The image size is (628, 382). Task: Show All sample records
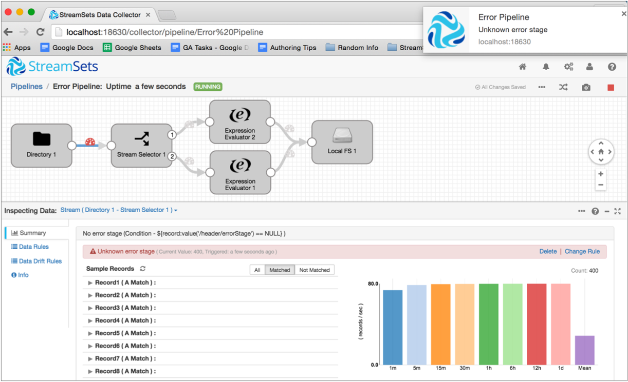pyautogui.click(x=257, y=270)
